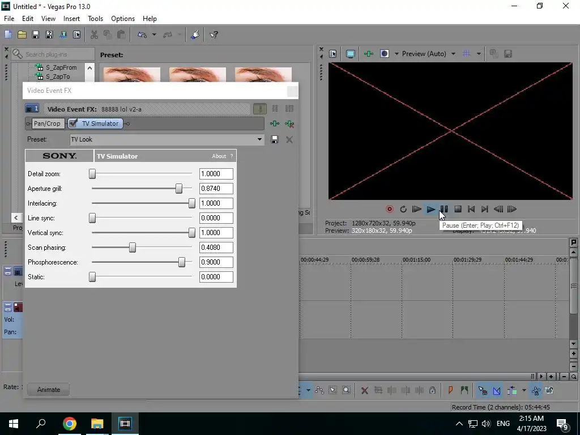Image resolution: width=580 pixels, height=435 pixels.
Task: Click the Detail zoom value field
Action: (216, 174)
